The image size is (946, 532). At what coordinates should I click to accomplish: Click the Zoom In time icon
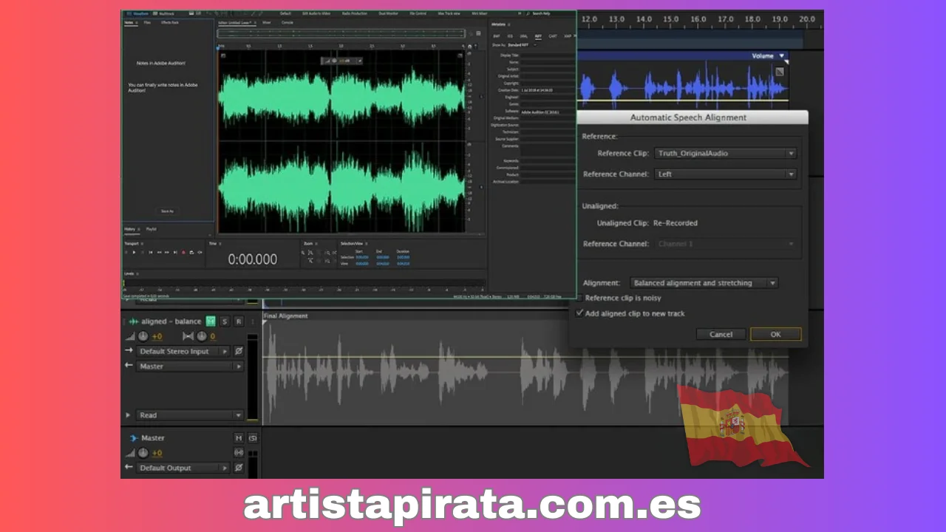pyautogui.click(x=310, y=253)
